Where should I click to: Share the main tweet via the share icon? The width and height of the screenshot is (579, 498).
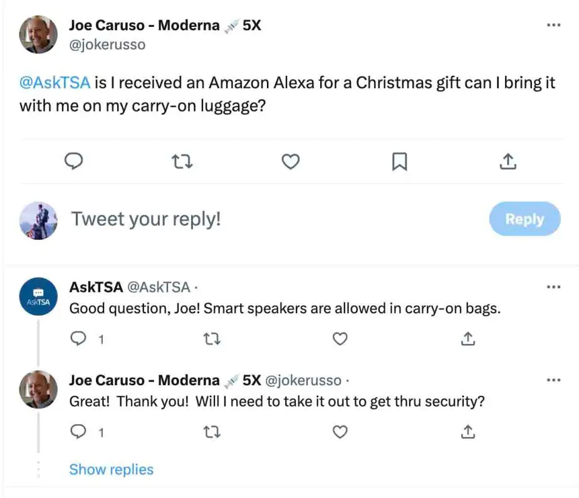point(508,162)
